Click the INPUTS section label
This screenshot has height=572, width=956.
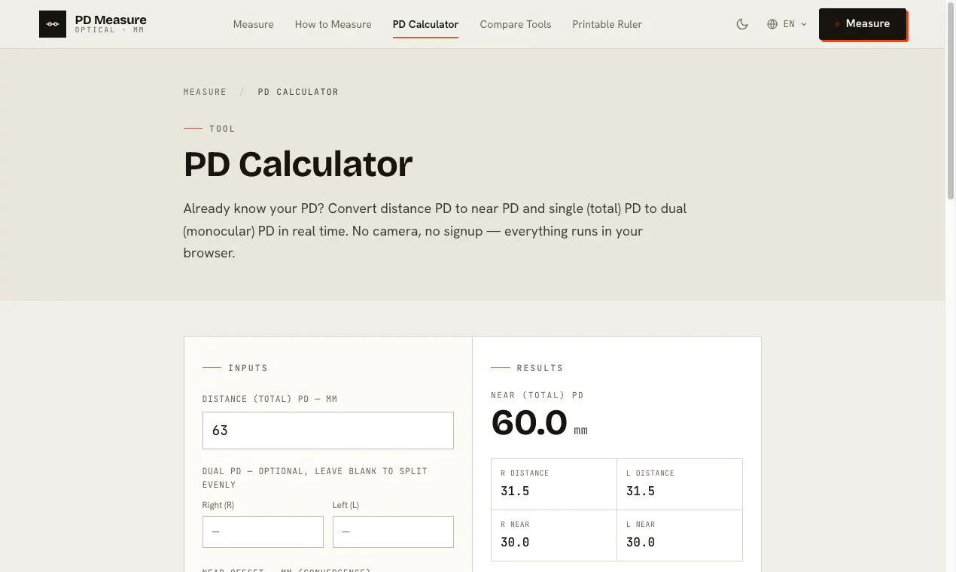pos(248,368)
